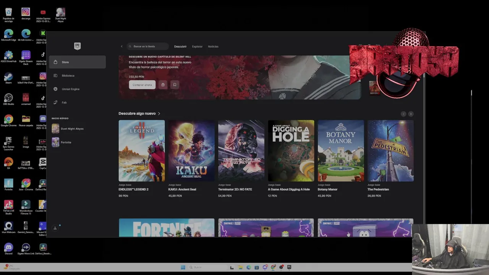Go back with the arrow beside search

[x=121, y=47]
